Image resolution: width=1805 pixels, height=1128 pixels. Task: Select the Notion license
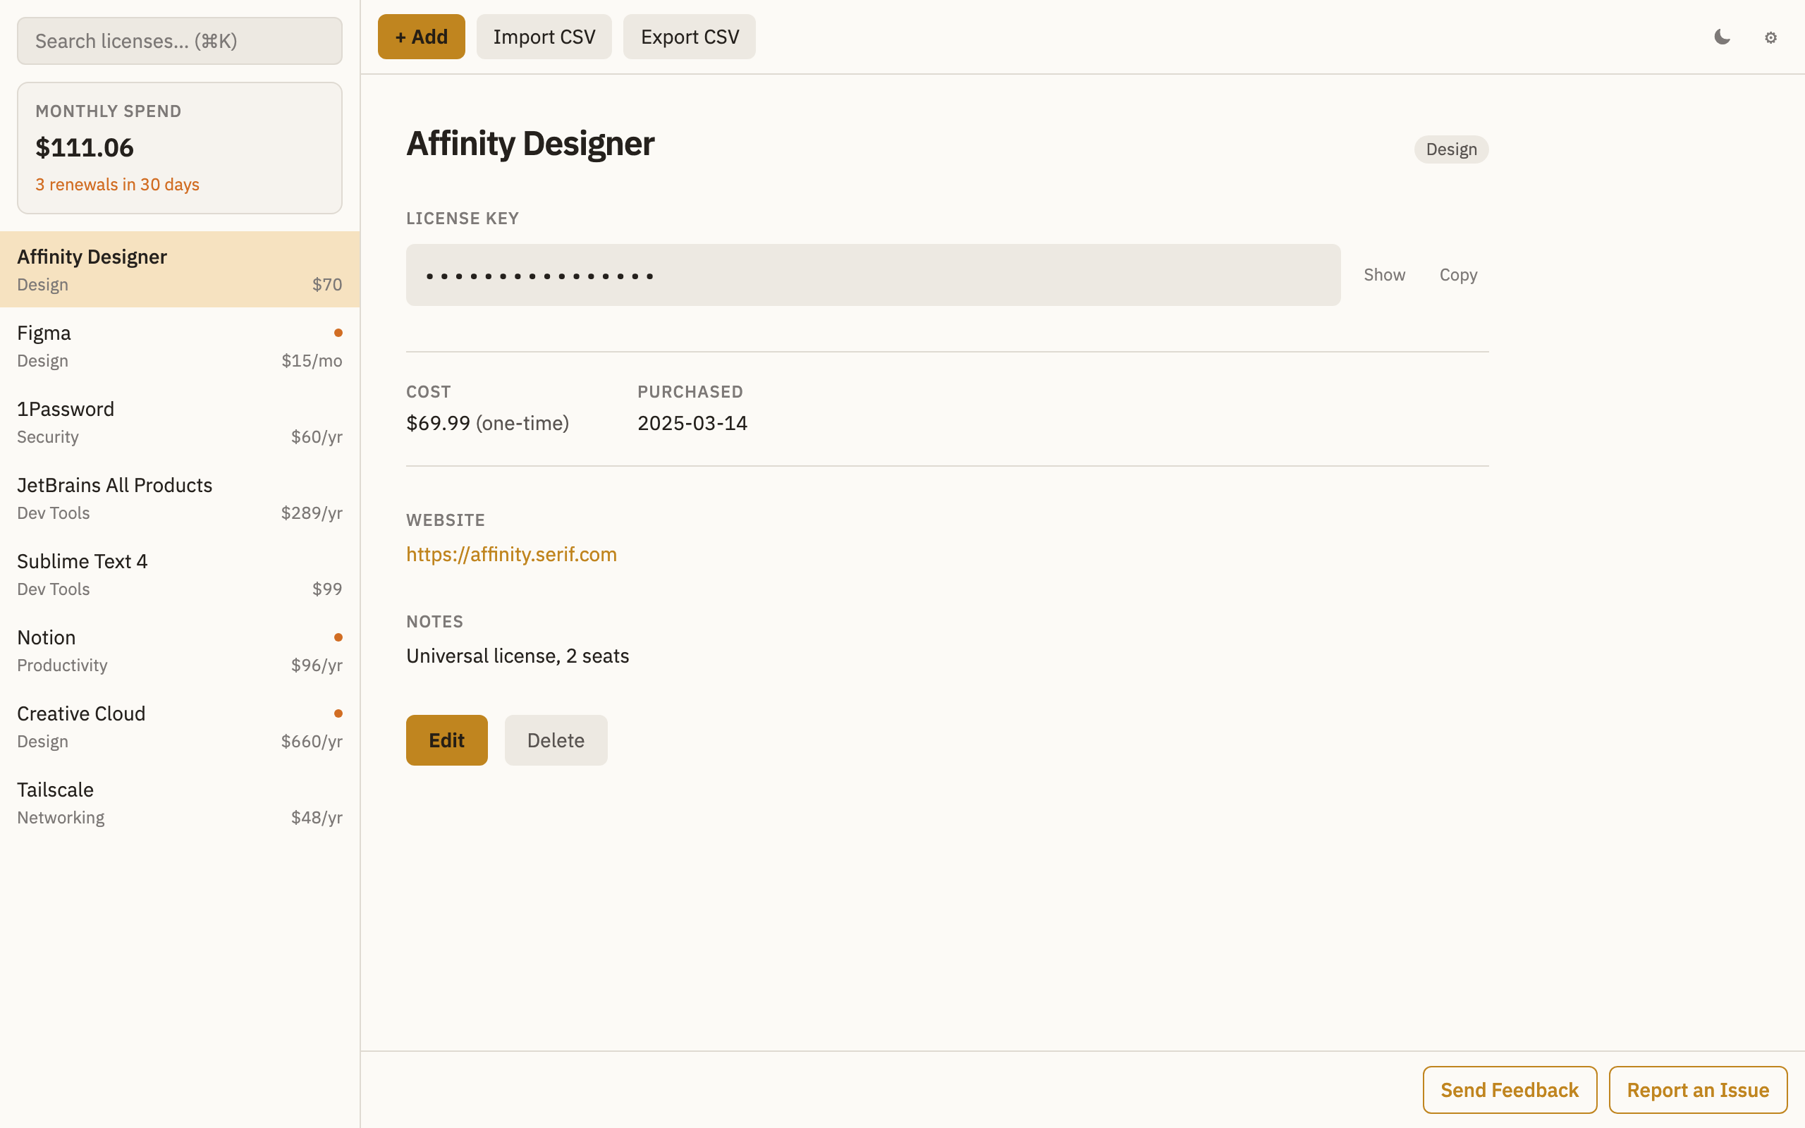click(x=180, y=651)
